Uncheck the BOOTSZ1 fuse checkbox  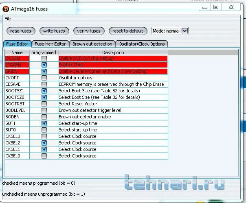[x=44, y=91]
